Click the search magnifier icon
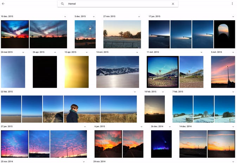 click(63, 4)
